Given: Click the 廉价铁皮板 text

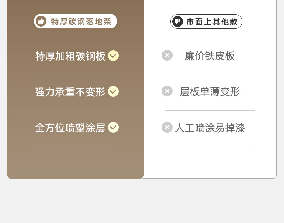Looking at the screenshot, I should pyautogui.click(x=210, y=56).
